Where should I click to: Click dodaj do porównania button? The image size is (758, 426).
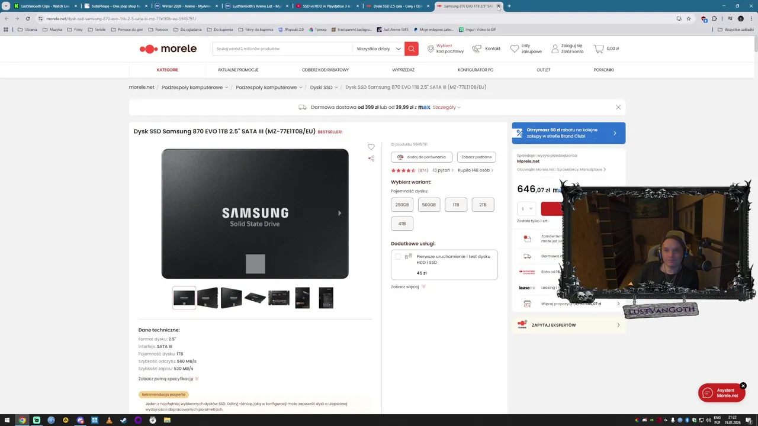[422, 157]
